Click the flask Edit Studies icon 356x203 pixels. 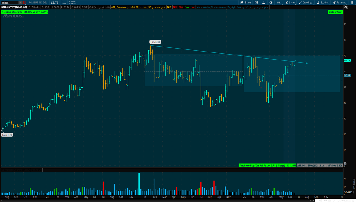click(x=263, y=2)
